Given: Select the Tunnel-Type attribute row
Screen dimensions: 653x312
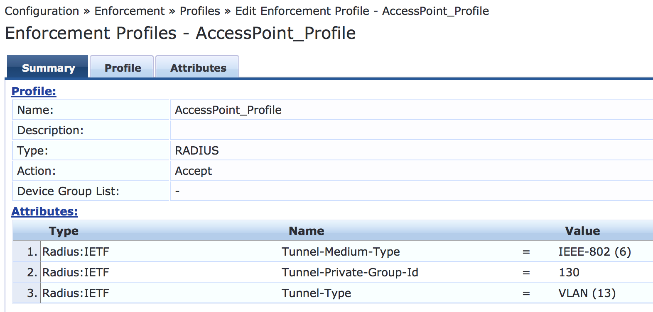Looking at the screenshot, I should point(316,293).
